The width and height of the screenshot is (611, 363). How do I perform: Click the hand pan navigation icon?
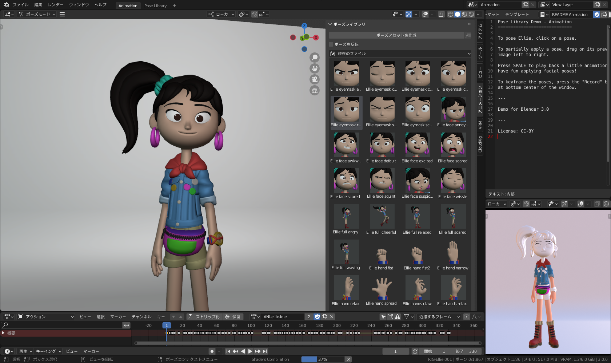point(315,68)
